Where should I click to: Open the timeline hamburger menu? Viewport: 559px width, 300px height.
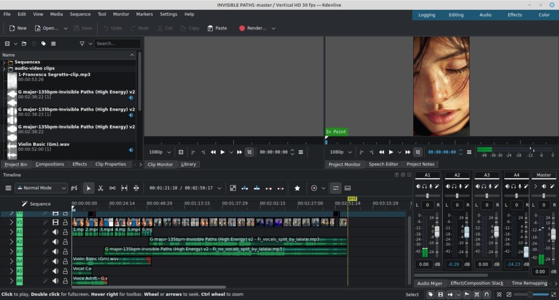coord(8,188)
